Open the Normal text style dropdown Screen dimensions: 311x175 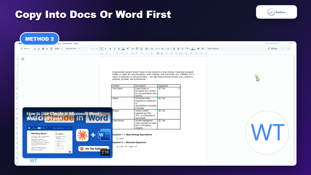(73, 49)
